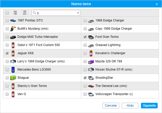Enable the Greased Lightning checkbox

tap(85, 45)
